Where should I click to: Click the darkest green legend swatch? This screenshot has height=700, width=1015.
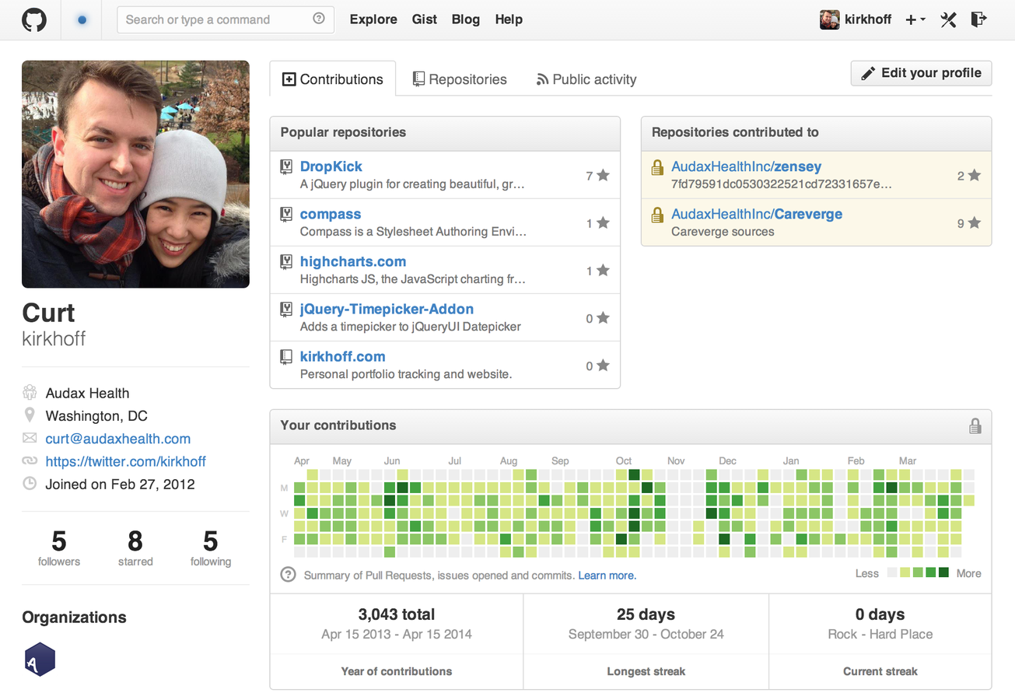click(x=943, y=573)
